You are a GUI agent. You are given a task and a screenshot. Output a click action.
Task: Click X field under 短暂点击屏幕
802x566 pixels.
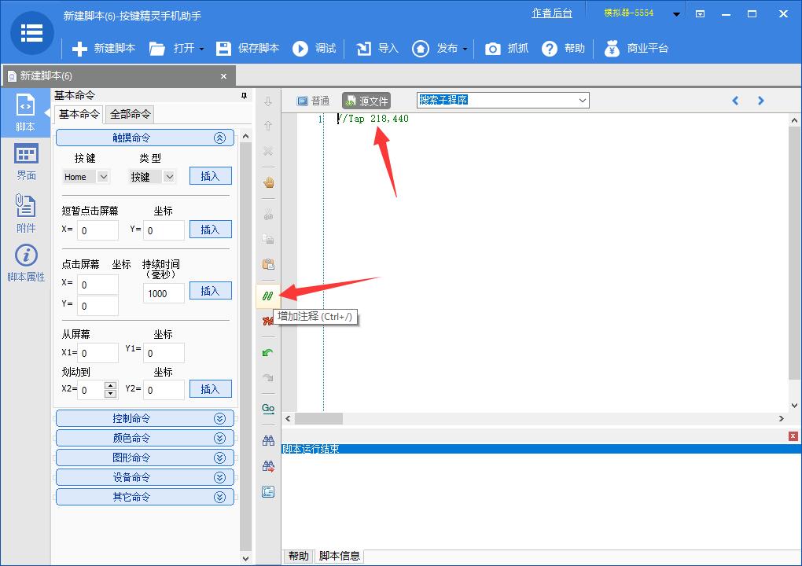(97, 230)
